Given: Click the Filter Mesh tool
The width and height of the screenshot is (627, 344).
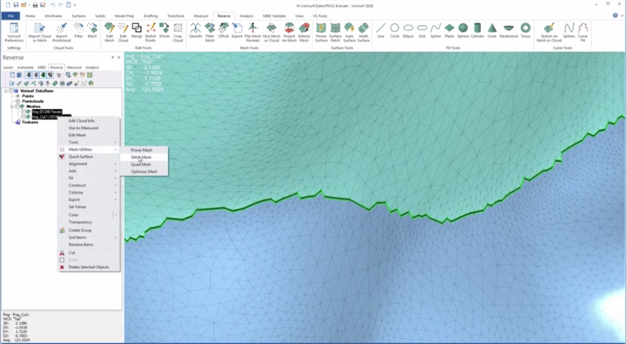Looking at the screenshot, I should [x=210, y=32].
